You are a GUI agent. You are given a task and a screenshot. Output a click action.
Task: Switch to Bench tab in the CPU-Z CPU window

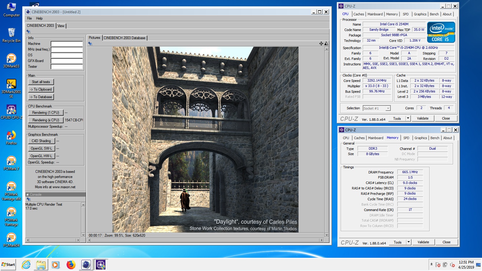(434, 14)
